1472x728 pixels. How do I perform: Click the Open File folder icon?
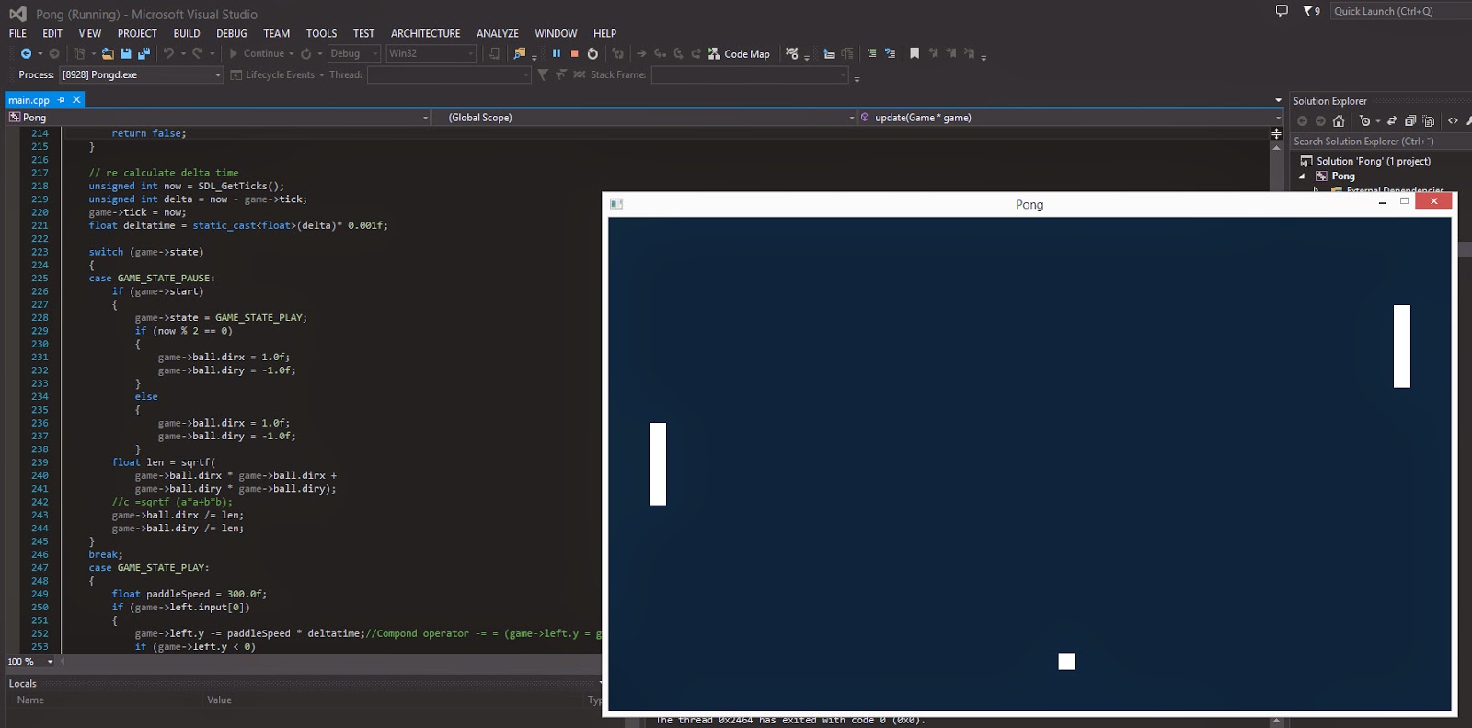(x=108, y=53)
